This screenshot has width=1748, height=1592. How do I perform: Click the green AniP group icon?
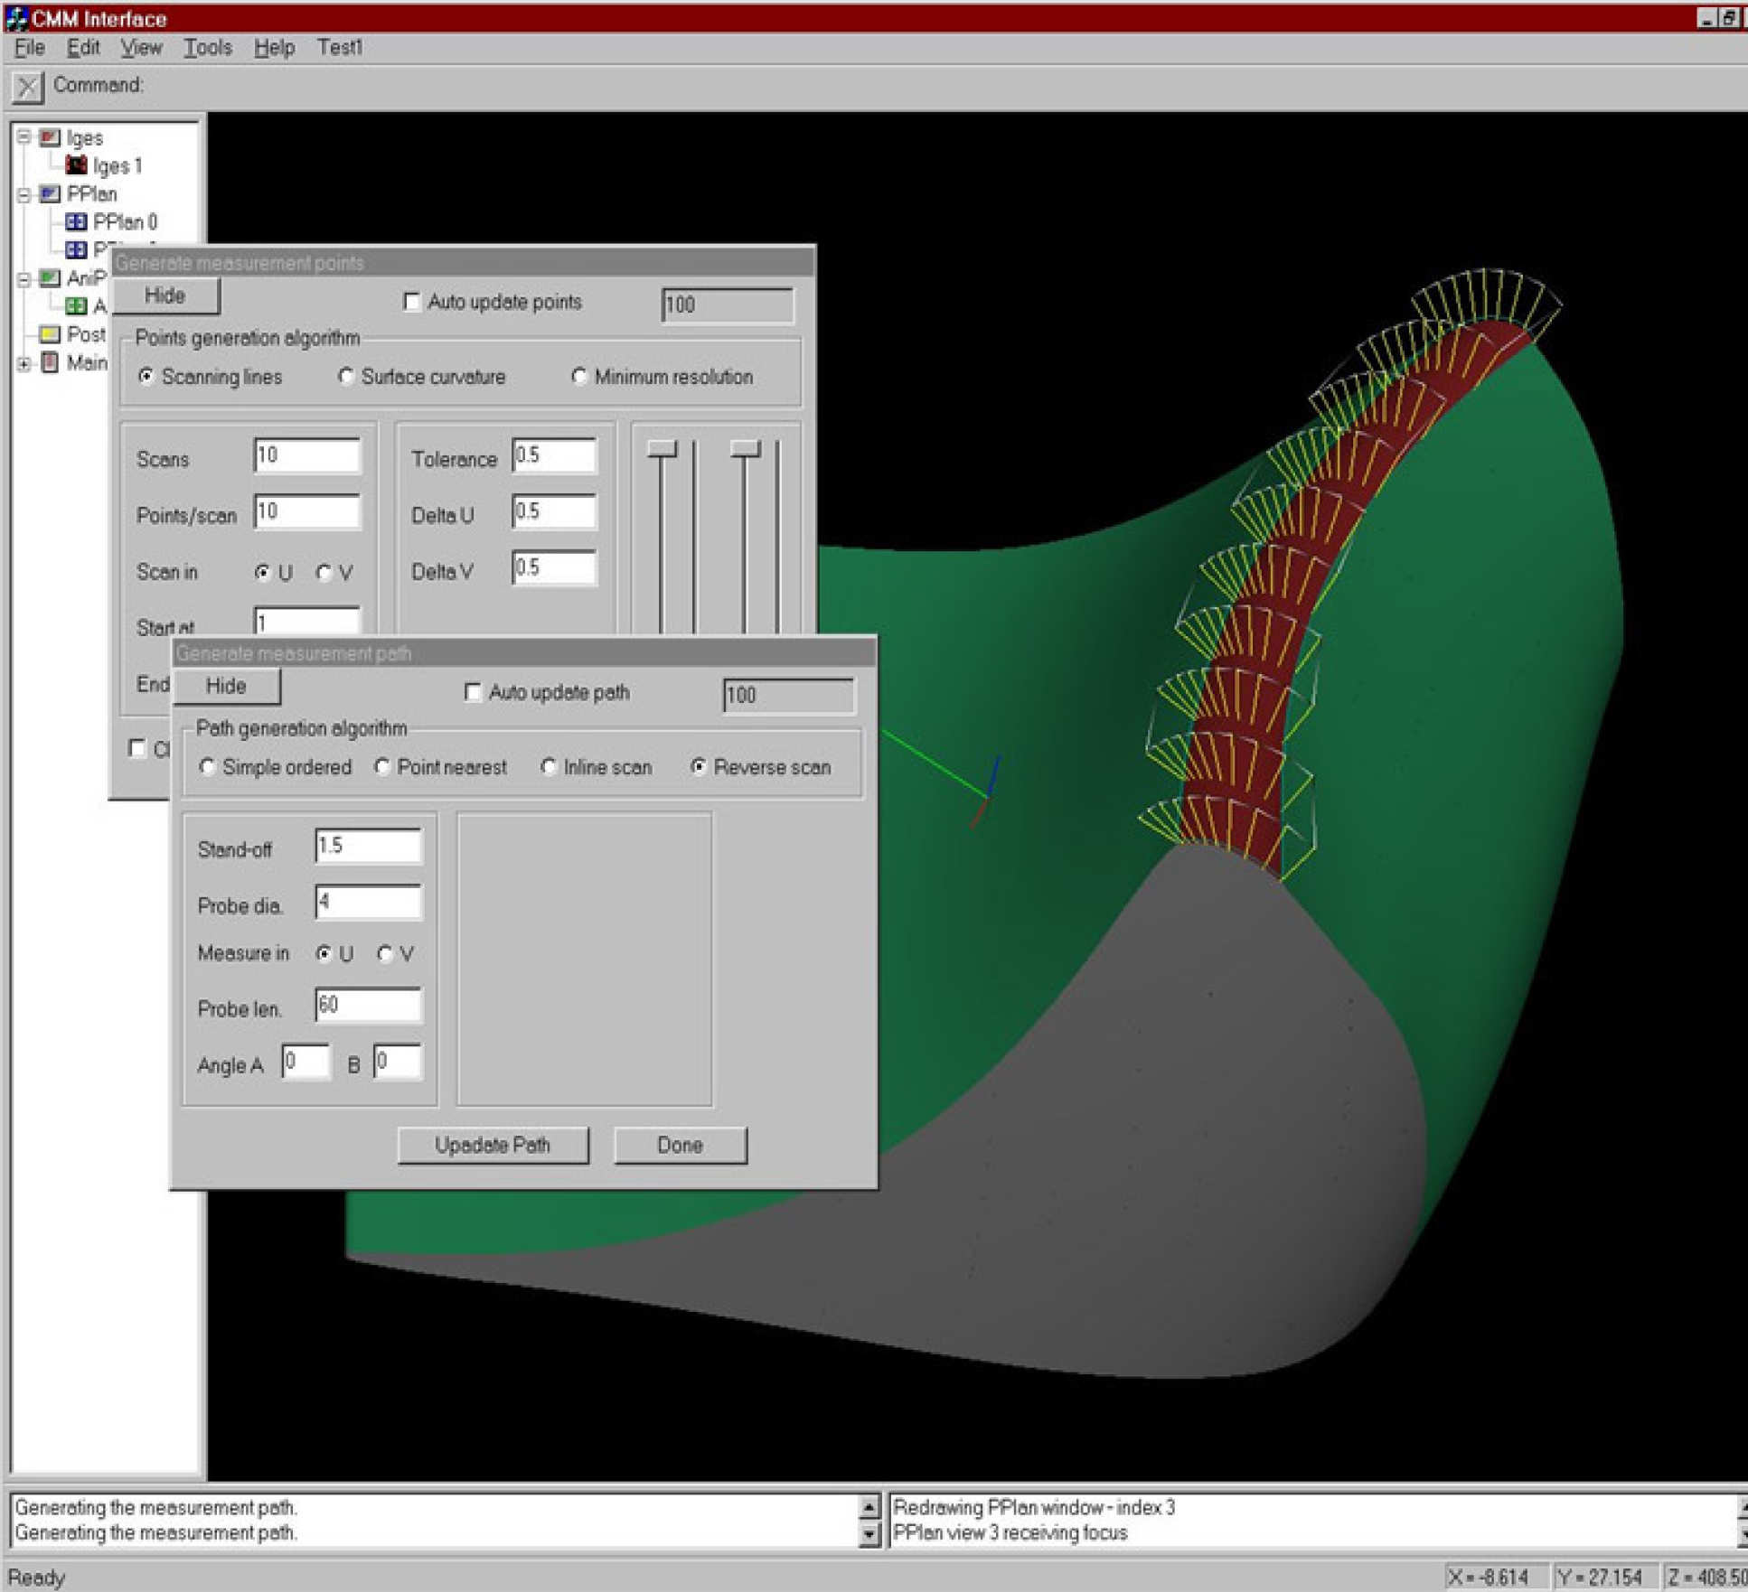[x=50, y=277]
